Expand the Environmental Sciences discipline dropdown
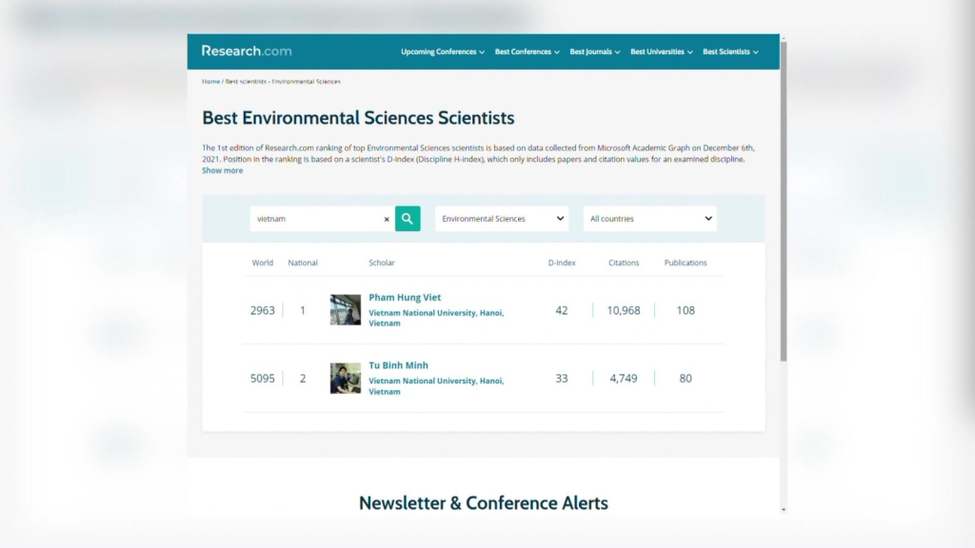The image size is (975, 548). (x=502, y=219)
